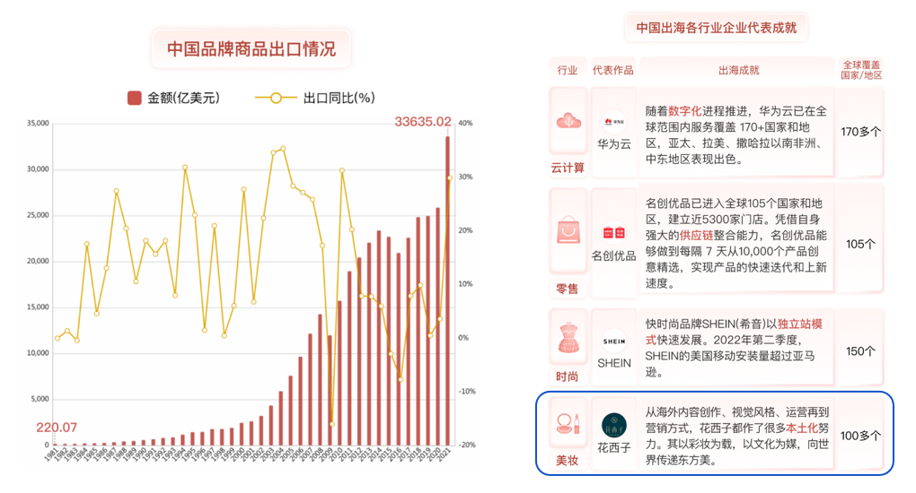The height and width of the screenshot is (493, 916).
Task: Click the 花西子 achievement description text
Action: [x=737, y=436]
